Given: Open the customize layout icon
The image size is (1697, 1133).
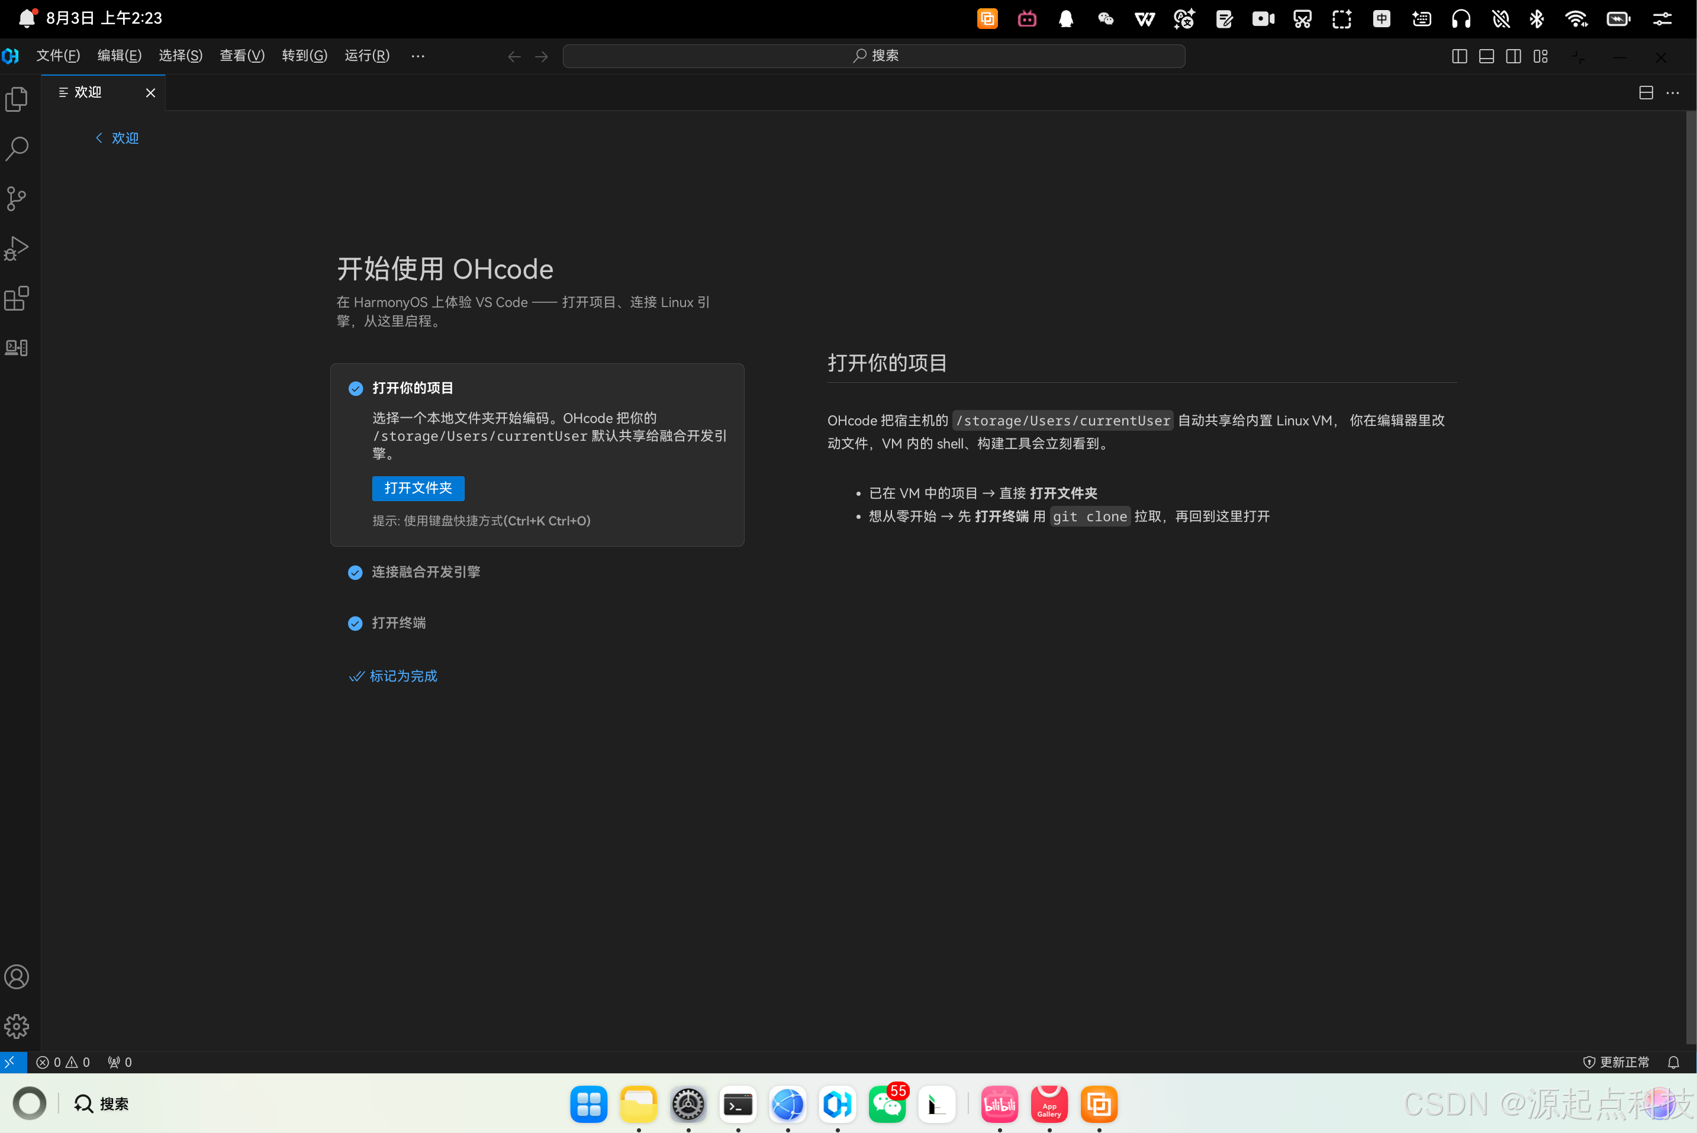Looking at the screenshot, I should pyautogui.click(x=1540, y=56).
